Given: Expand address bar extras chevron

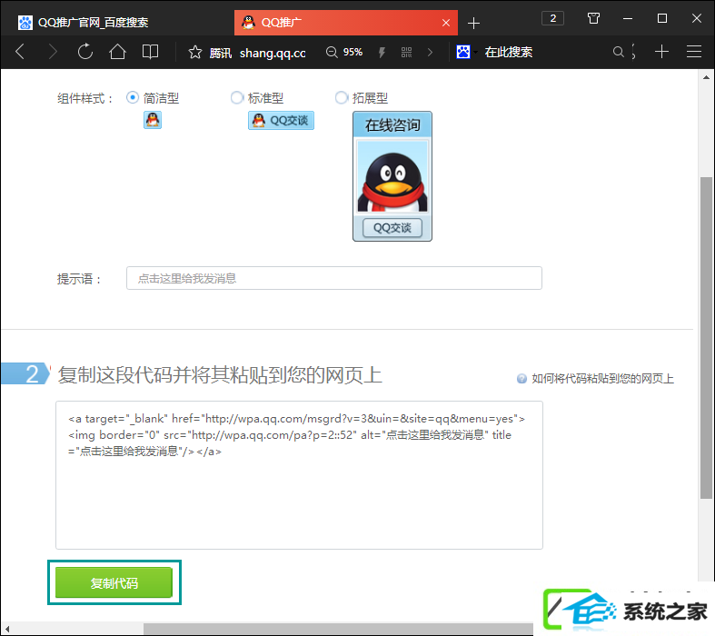Looking at the screenshot, I should coord(430,53).
